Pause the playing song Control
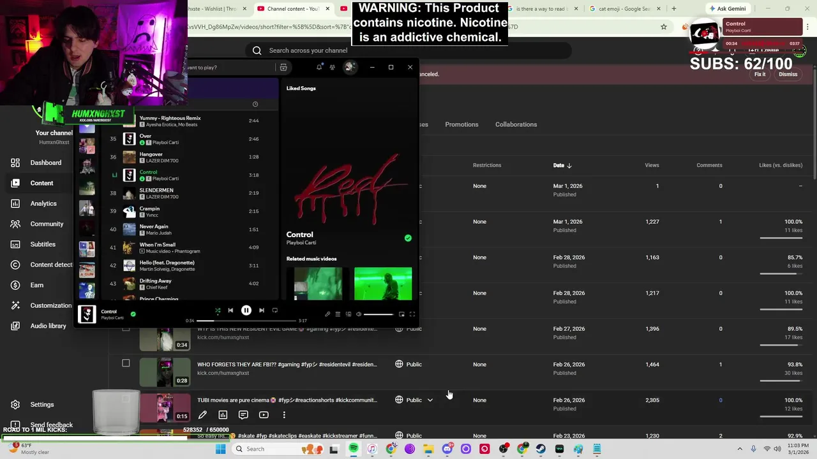 coord(246,310)
